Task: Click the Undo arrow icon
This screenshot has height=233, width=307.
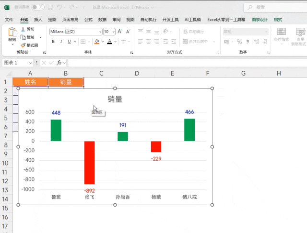Action: tap(59, 7)
